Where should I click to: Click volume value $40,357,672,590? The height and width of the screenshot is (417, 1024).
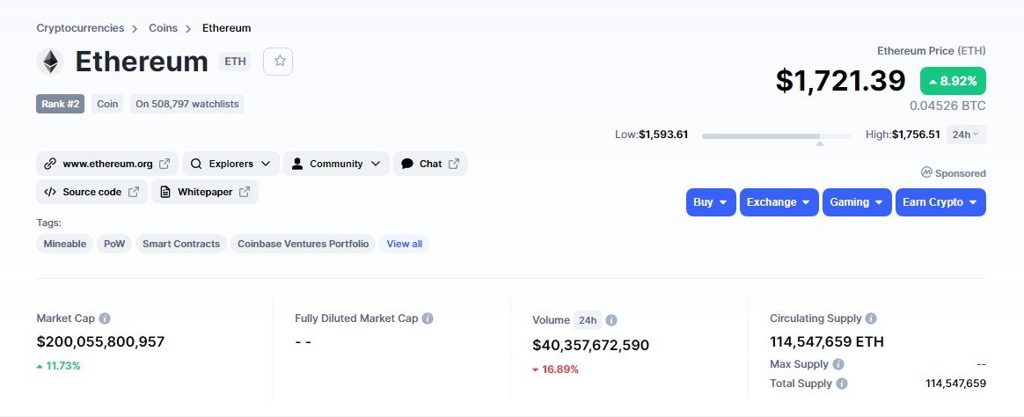click(x=591, y=345)
